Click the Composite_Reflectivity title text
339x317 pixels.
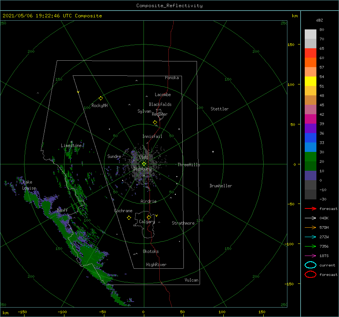tap(169, 6)
